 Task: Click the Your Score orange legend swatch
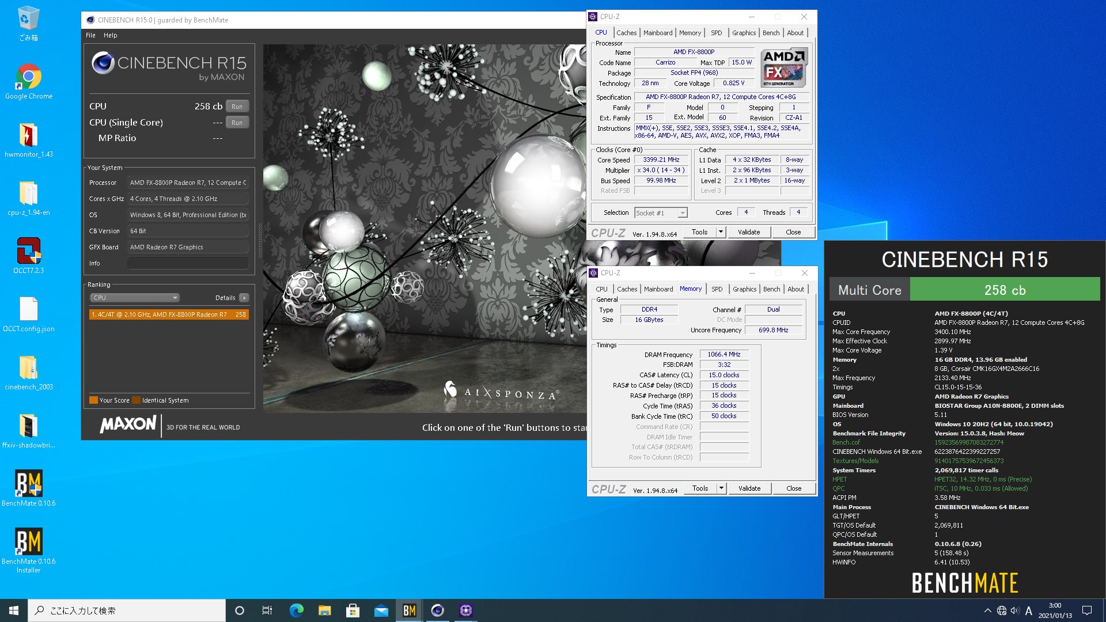pos(93,400)
